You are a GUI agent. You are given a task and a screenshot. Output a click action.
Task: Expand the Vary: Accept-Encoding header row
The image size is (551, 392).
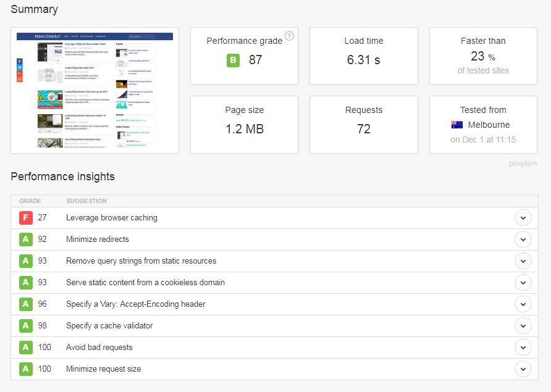click(x=523, y=304)
